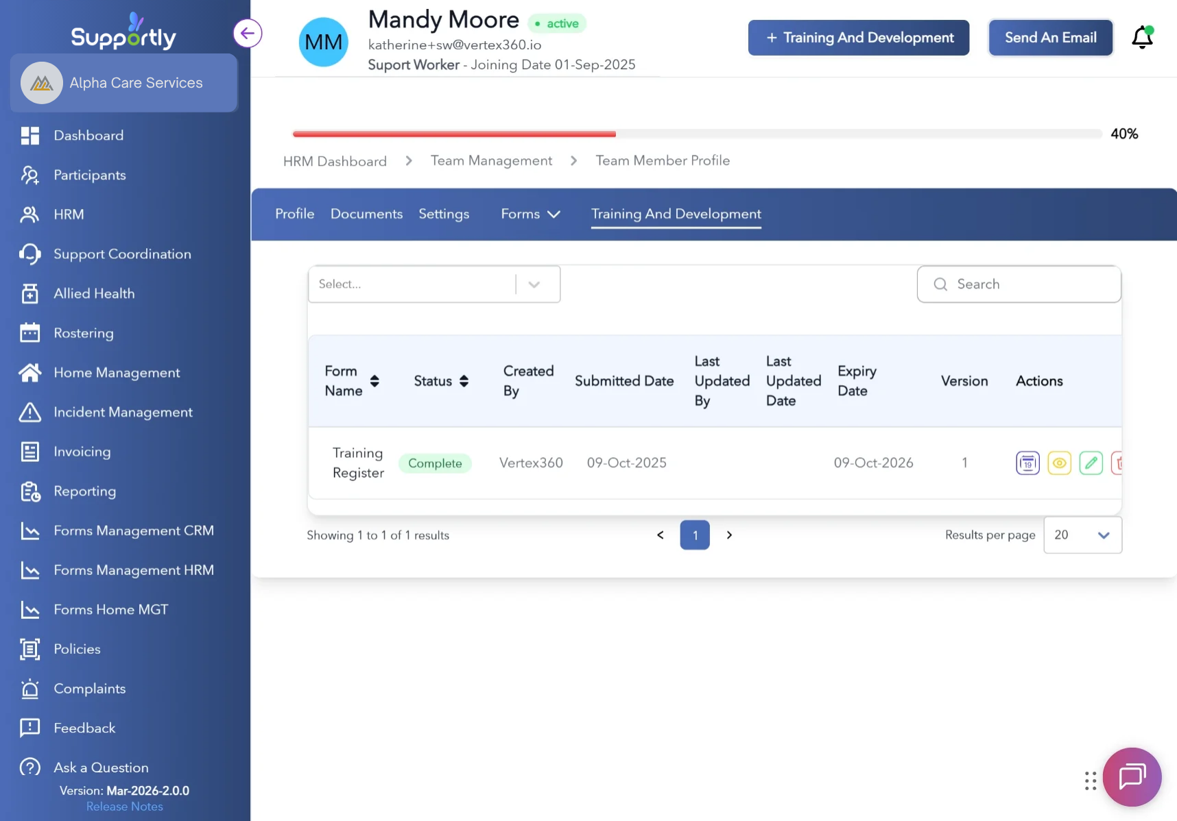Sort table by Status arrows

coord(464,381)
